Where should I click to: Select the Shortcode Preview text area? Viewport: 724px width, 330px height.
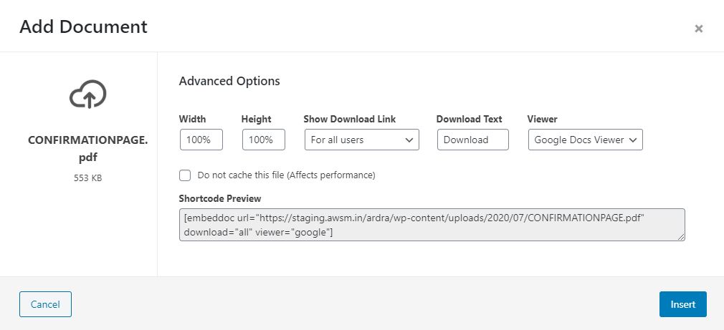tap(432, 225)
